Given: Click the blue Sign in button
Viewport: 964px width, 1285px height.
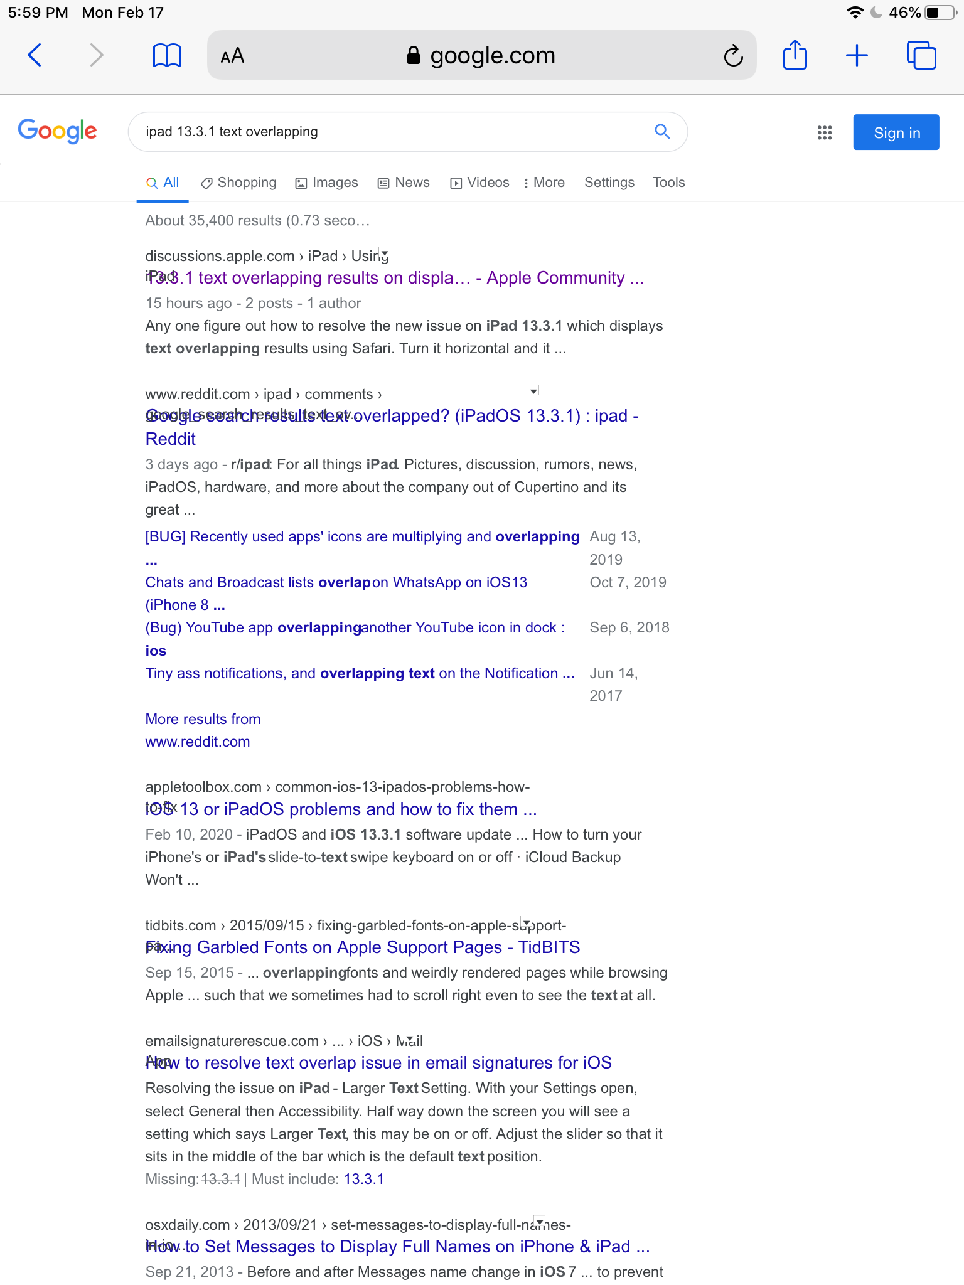Looking at the screenshot, I should [x=896, y=132].
